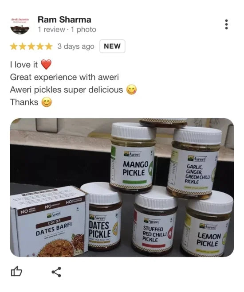The image size is (244, 292).
Task: Click the thumbs-up like icon
Action: (16, 271)
